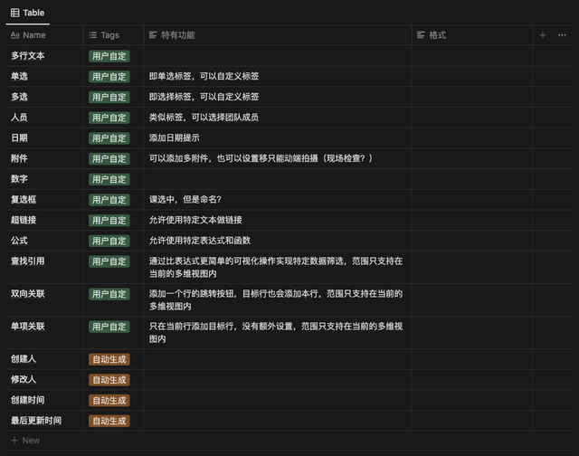Click the Table grid icon
Image resolution: width=579 pixels, height=456 pixels.
[x=15, y=13]
